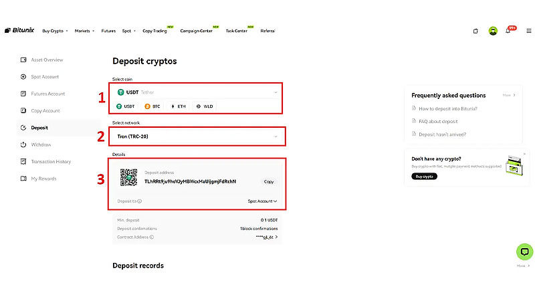This screenshot has height=301, width=535.
Task: Open the live chat support bubble
Action: [x=524, y=252]
